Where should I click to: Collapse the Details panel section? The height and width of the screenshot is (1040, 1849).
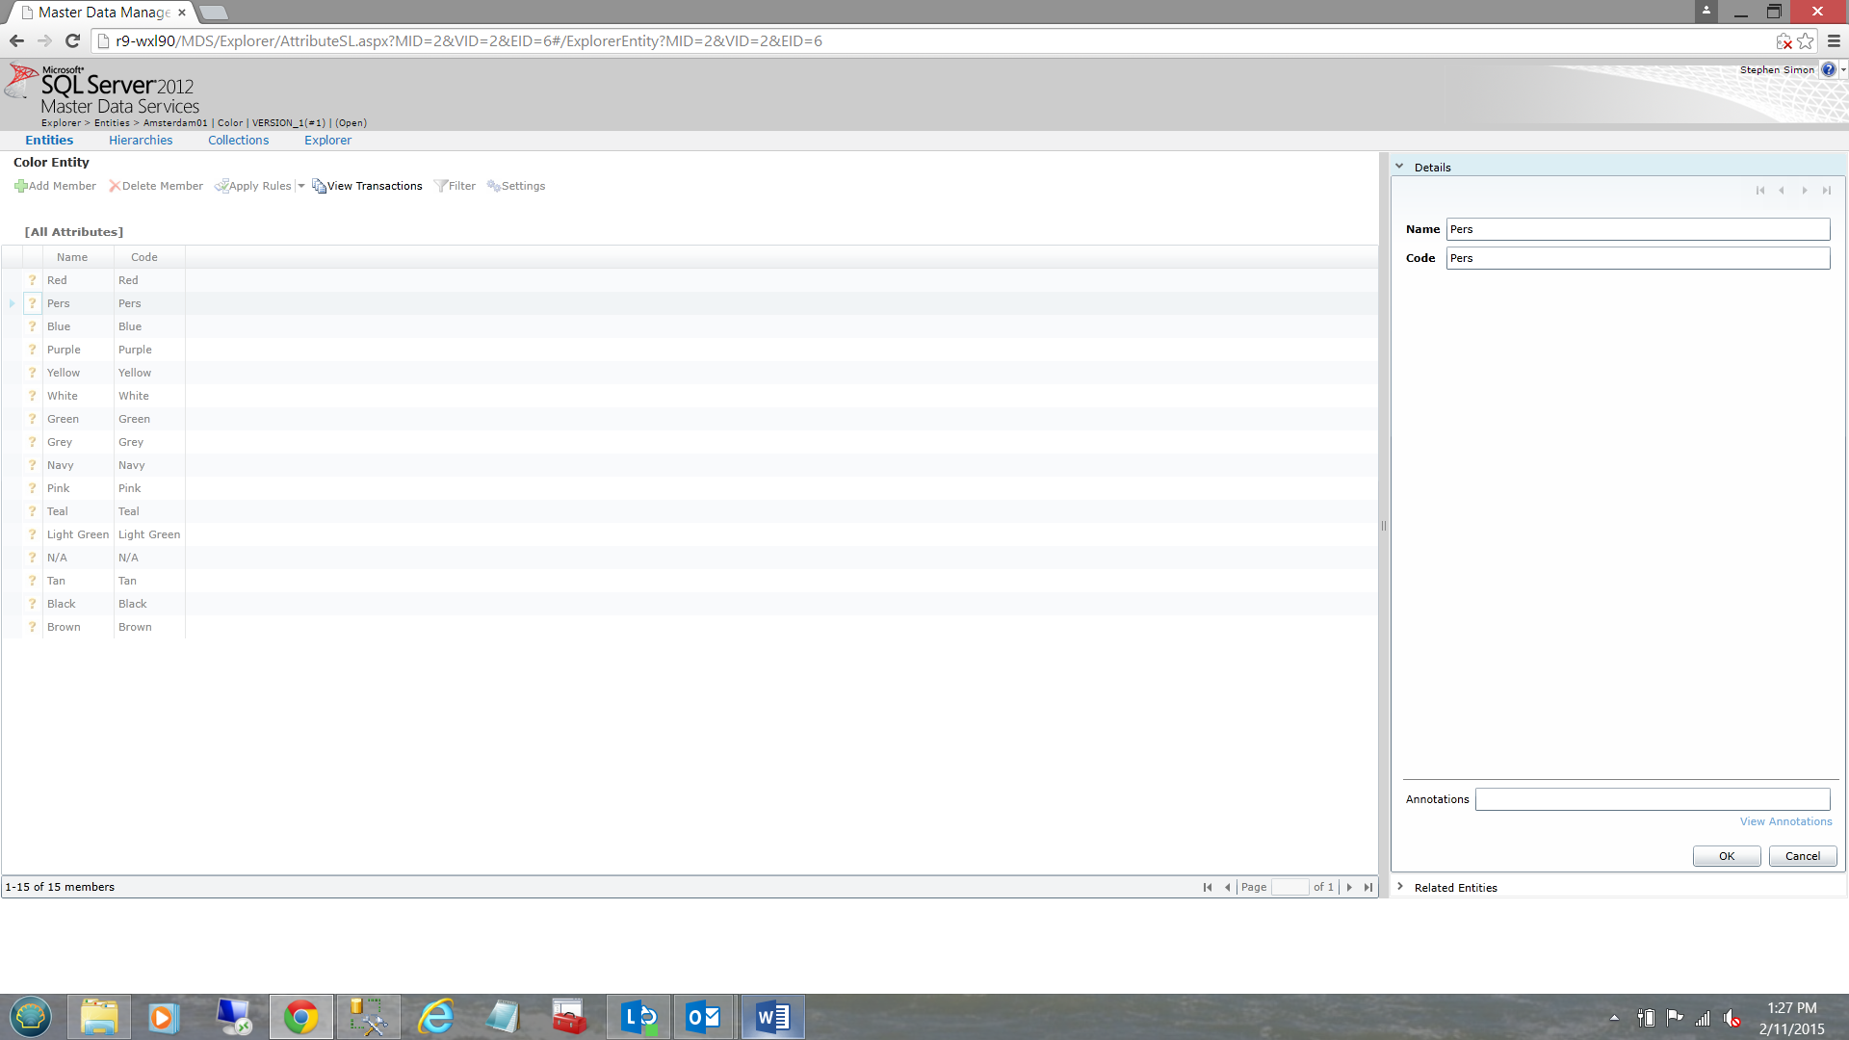pyautogui.click(x=1399, y=167)
